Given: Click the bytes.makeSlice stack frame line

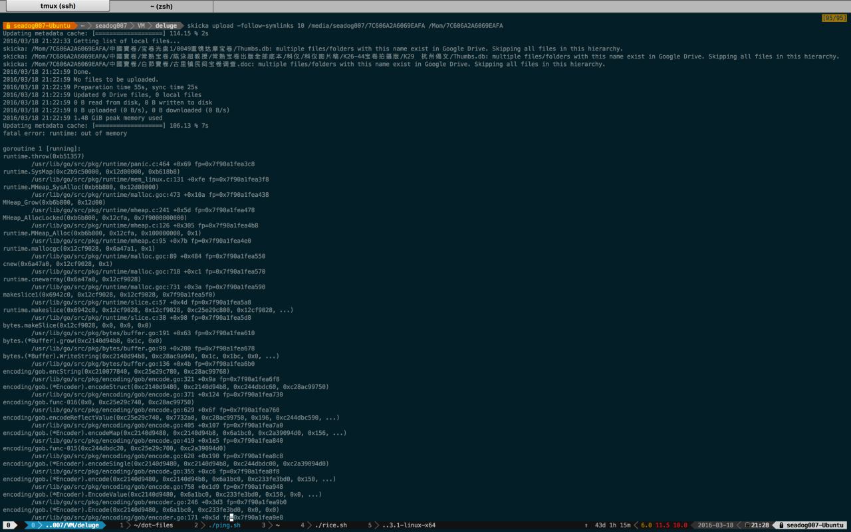Looking at the screenshot, I should (77, 325).
